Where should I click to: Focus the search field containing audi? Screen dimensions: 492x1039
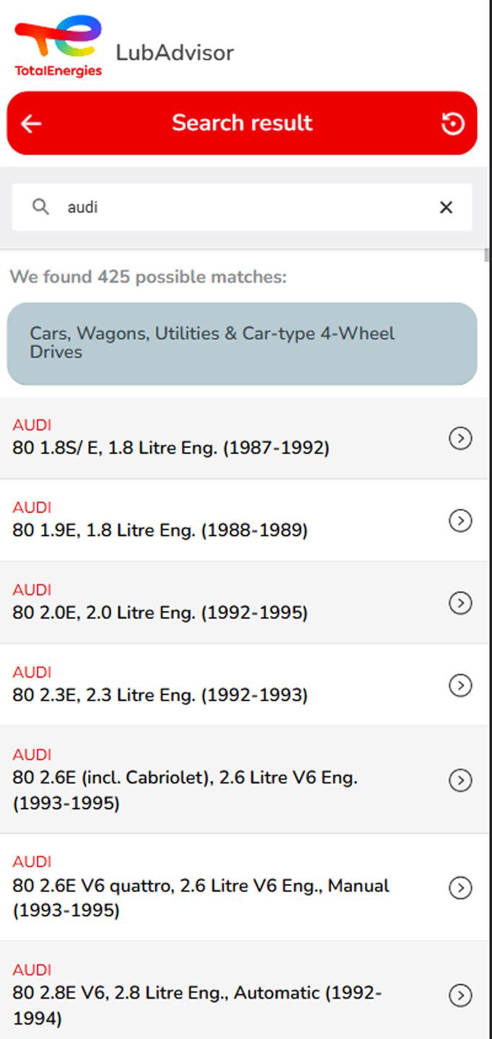(x=242, y=207)
